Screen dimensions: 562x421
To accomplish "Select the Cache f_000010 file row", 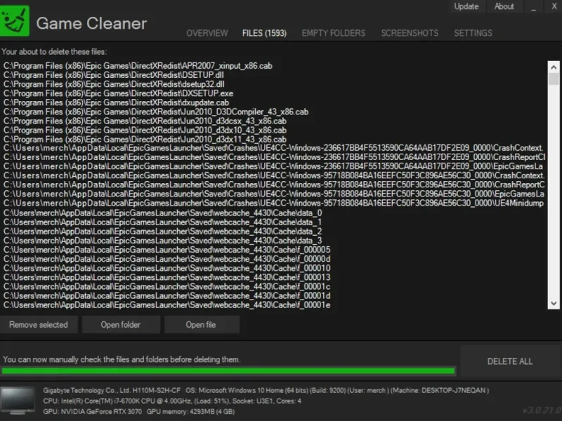I will coord(275,269).
